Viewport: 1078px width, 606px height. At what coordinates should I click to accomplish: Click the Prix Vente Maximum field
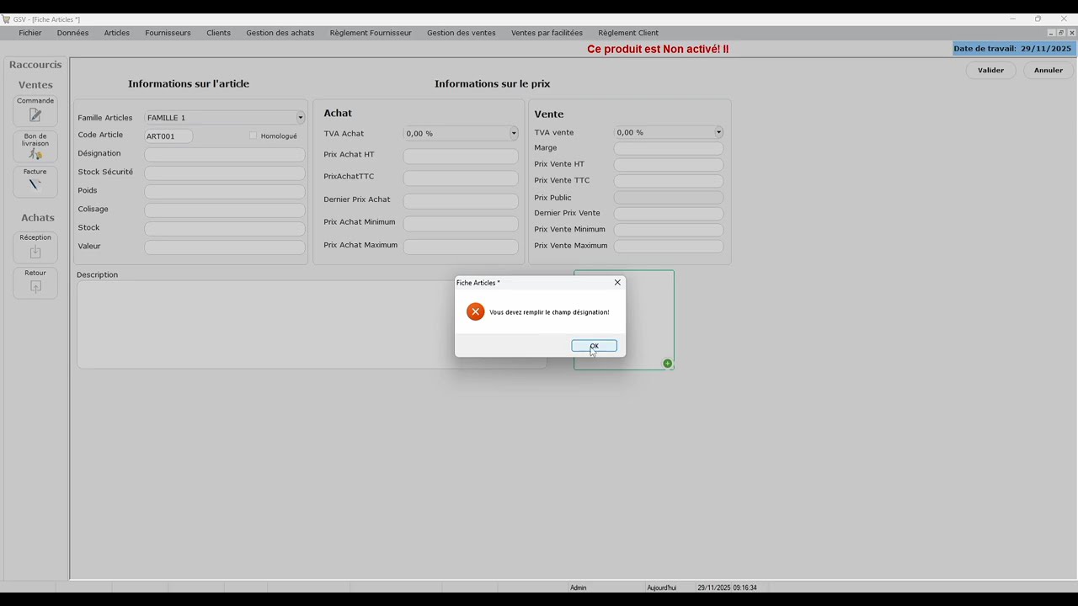(669, 246)
